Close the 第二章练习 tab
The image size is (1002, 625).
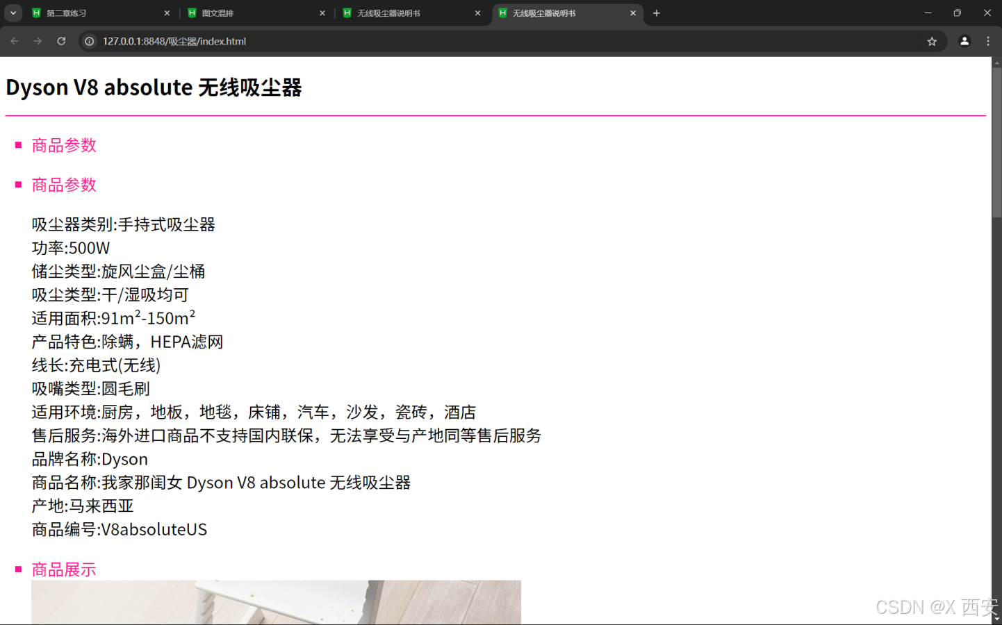tap(167, 13)
